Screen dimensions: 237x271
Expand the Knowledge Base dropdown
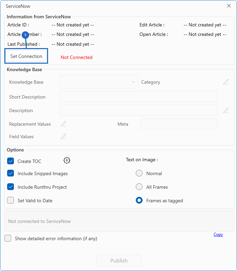coord(99,82)
